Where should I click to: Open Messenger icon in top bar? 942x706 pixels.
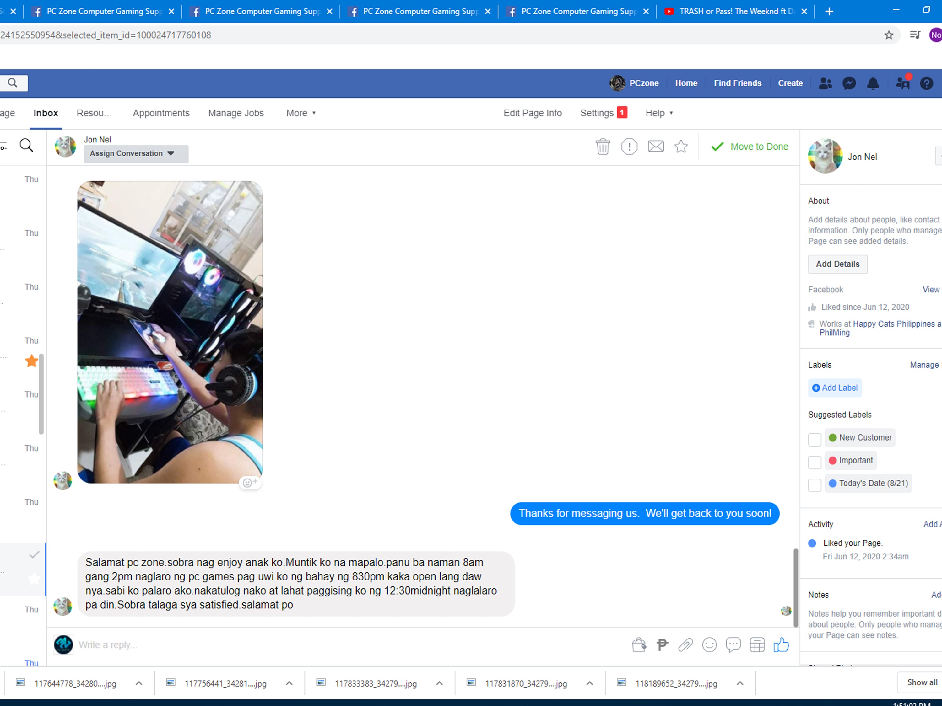(849, 83)
